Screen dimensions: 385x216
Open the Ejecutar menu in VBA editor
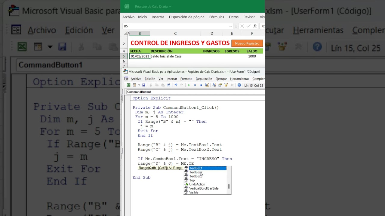tap(221, 79)
